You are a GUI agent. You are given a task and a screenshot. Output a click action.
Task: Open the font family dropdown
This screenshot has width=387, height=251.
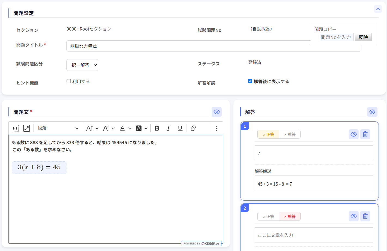tap(109, 128)
